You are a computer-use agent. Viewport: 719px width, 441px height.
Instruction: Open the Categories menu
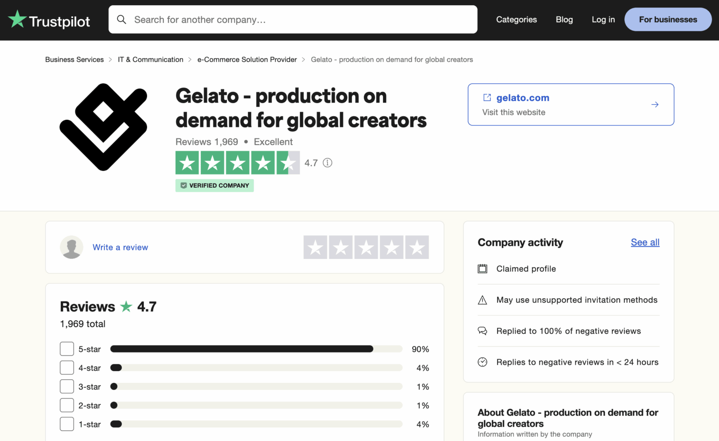pyautogui.click(x=516, y=19)
